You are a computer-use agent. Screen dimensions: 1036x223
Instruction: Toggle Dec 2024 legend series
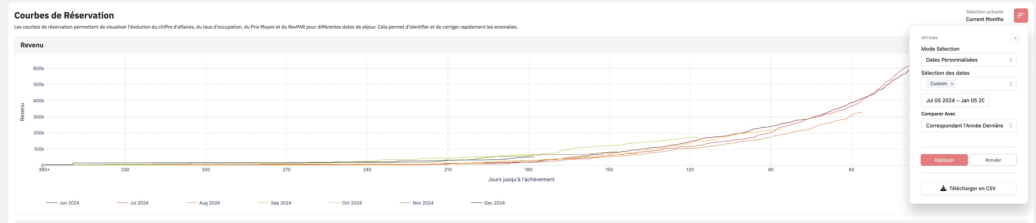(488, 203)
